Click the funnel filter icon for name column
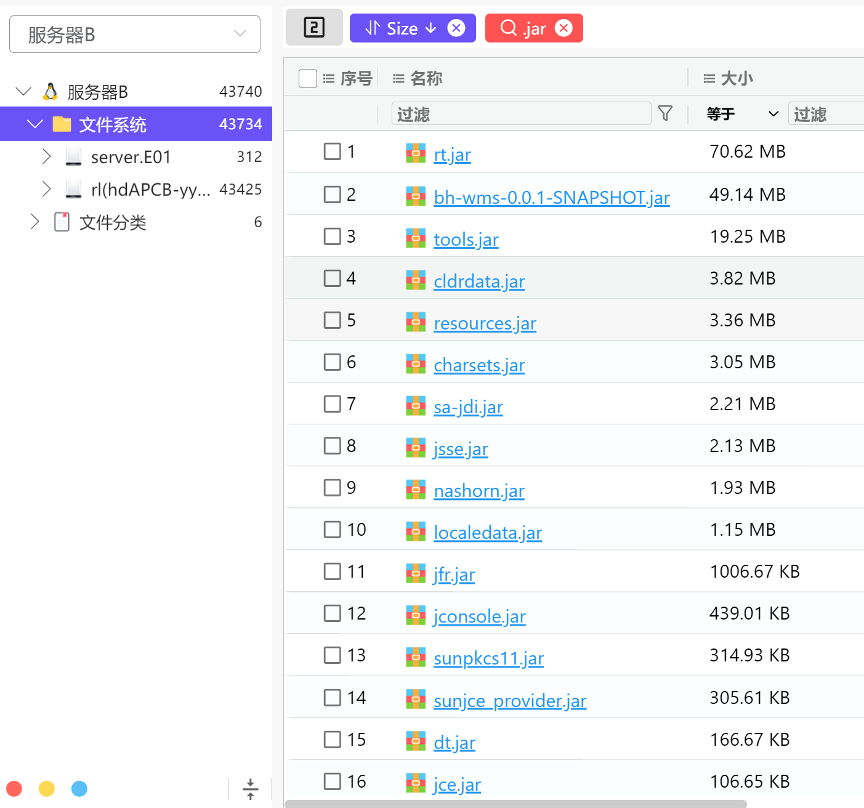This screenshot has width=864, height=808. (x=665, y=113)
